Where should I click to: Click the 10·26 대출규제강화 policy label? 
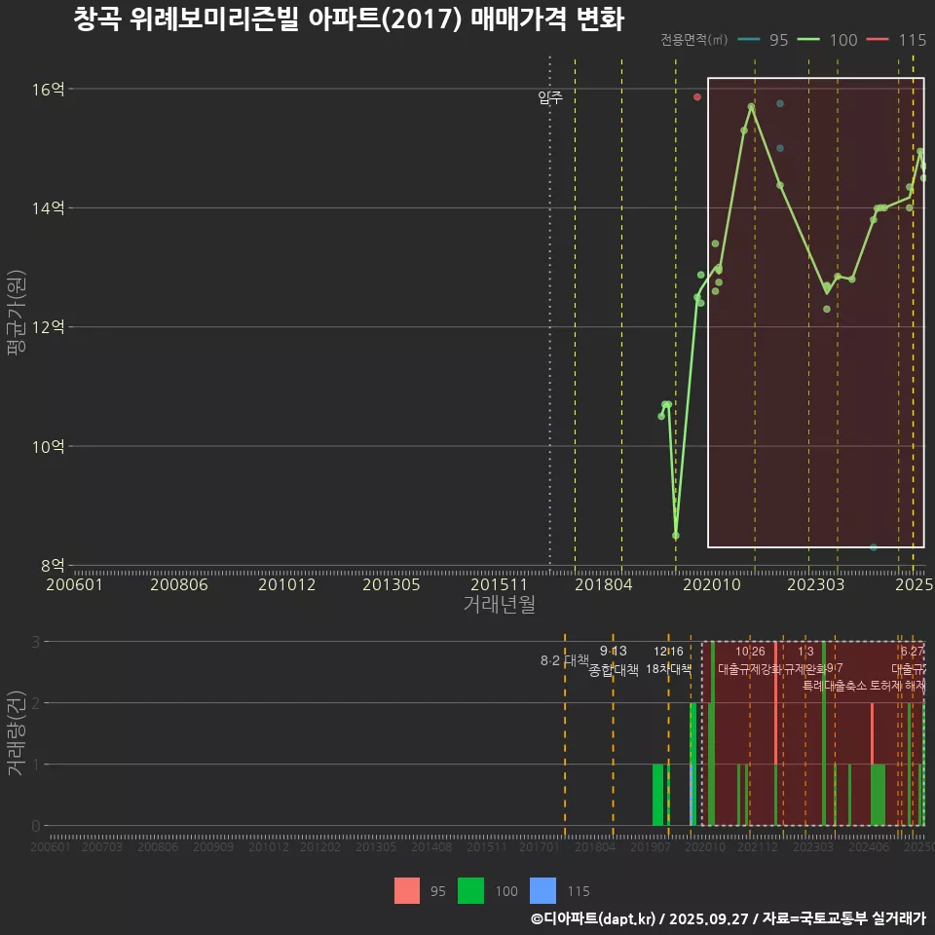click(x=750, y=660)
